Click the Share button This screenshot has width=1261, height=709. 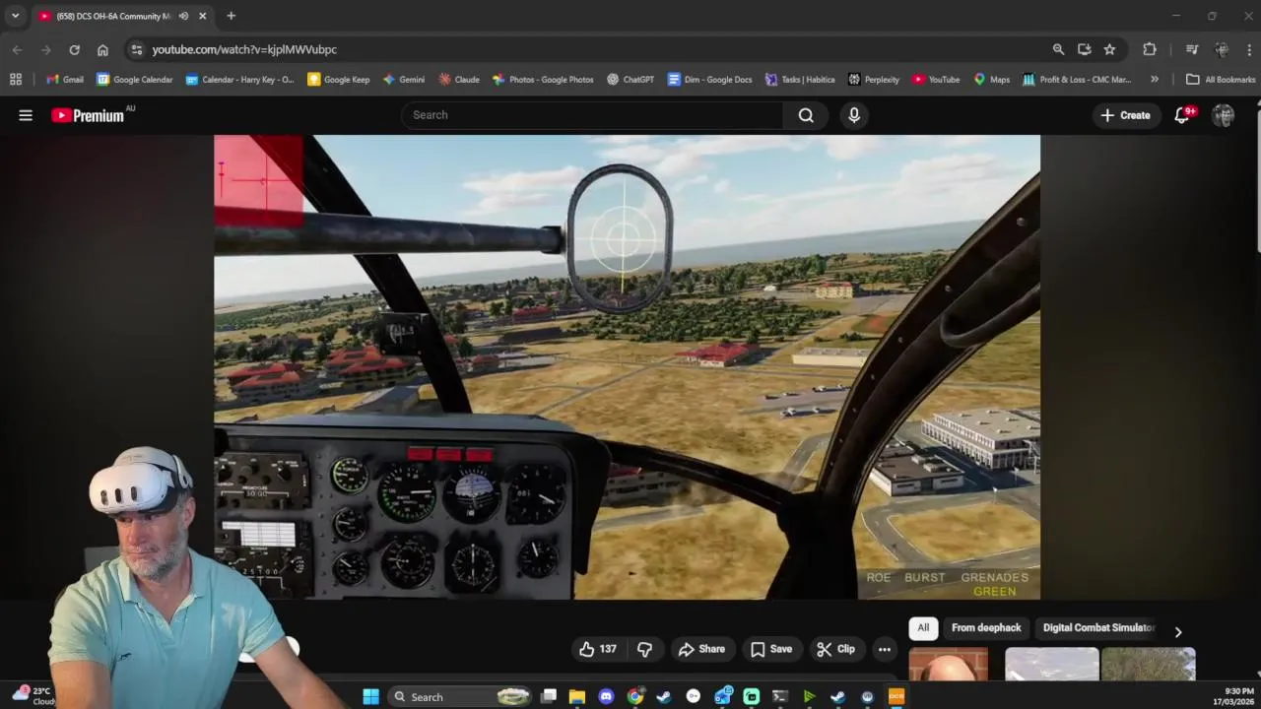click(701, 649)
